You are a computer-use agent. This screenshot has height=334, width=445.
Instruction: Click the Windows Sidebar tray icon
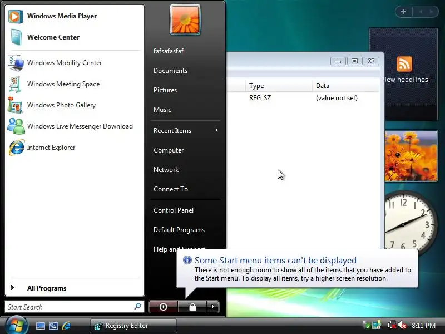pos(377,325)
